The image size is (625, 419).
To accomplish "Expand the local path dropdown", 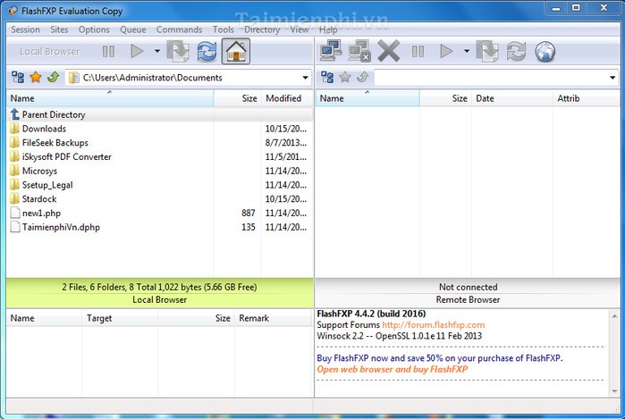I will coord(306,78).
